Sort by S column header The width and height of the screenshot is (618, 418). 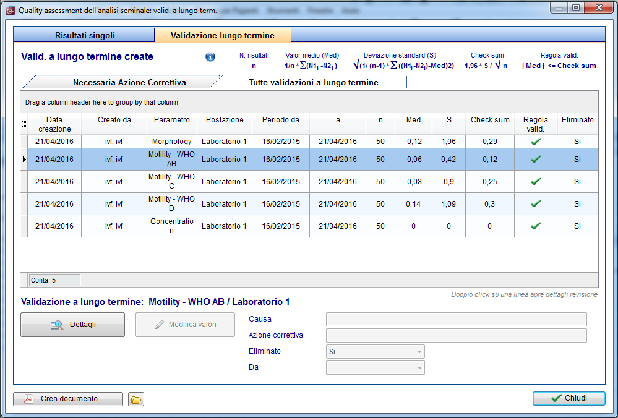click(448, 124)
